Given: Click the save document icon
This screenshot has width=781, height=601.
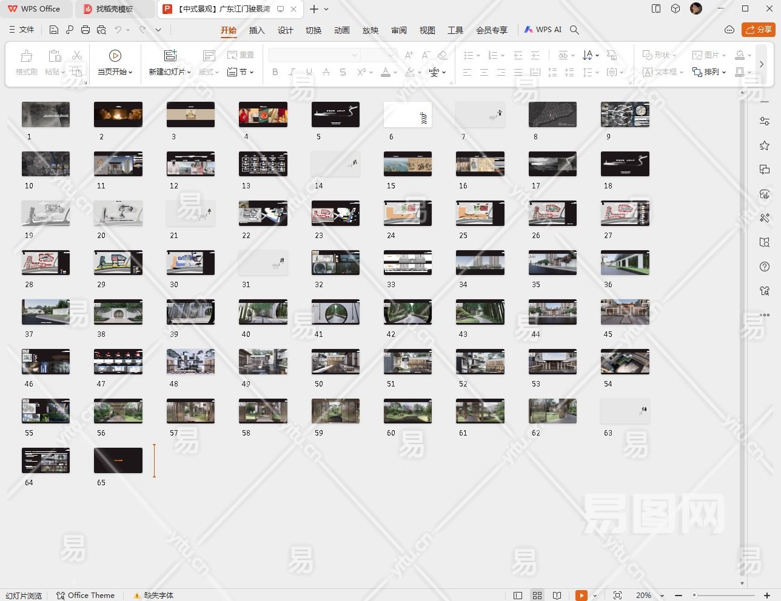Looking at the screenshot, I should click(54, 30).
